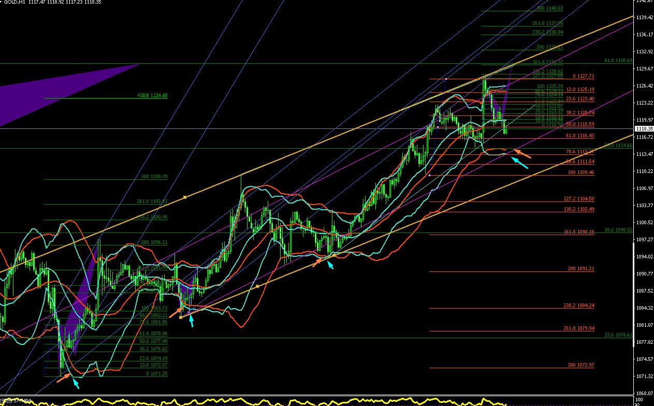Click the green Fibonacci label '100 1083.73'
This screenshot has width=654, height=406.
click(x=154, y=309)
